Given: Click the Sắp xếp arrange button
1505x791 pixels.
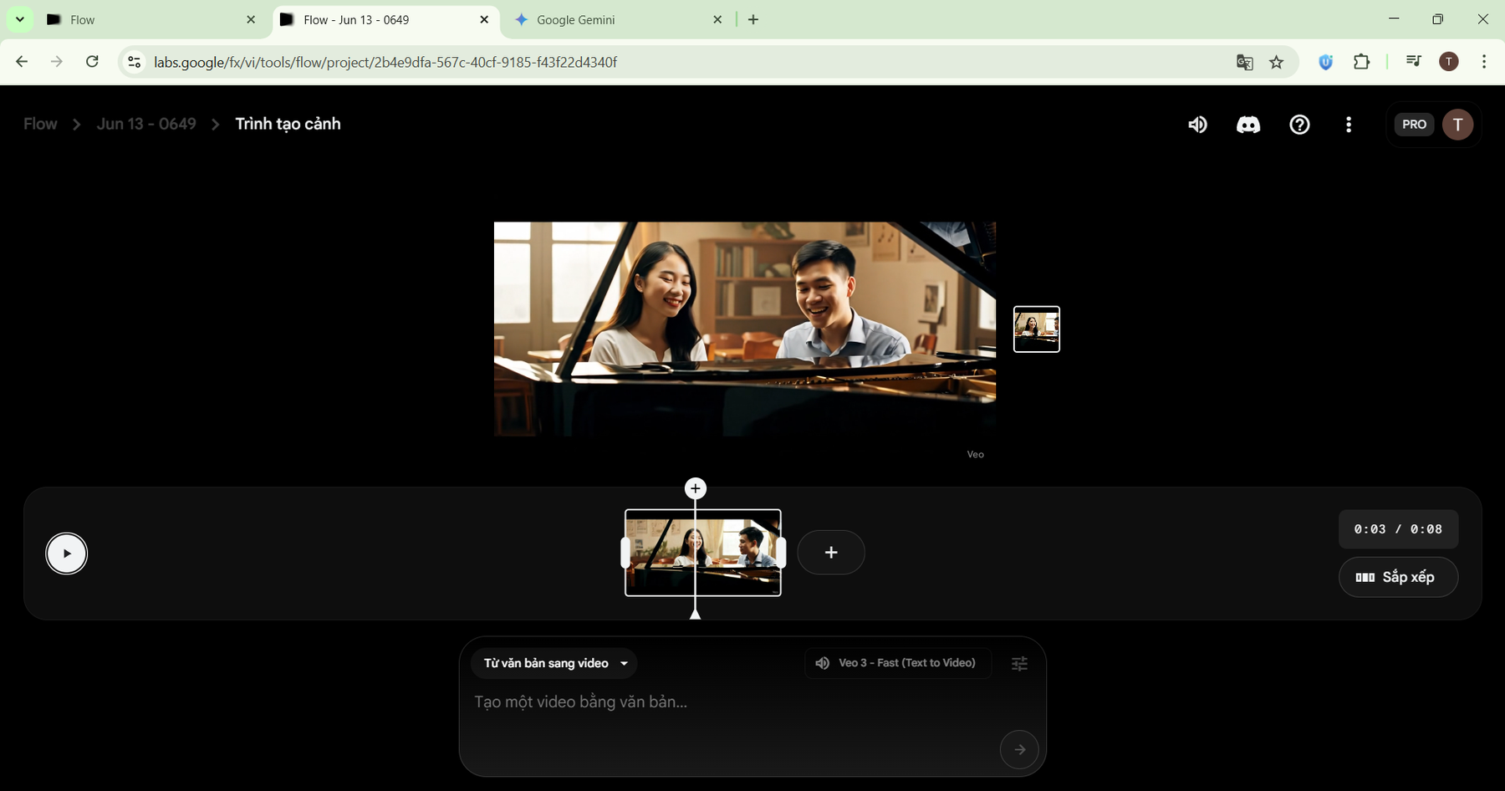Looking at the screenshot, I should click(1398, 577).
